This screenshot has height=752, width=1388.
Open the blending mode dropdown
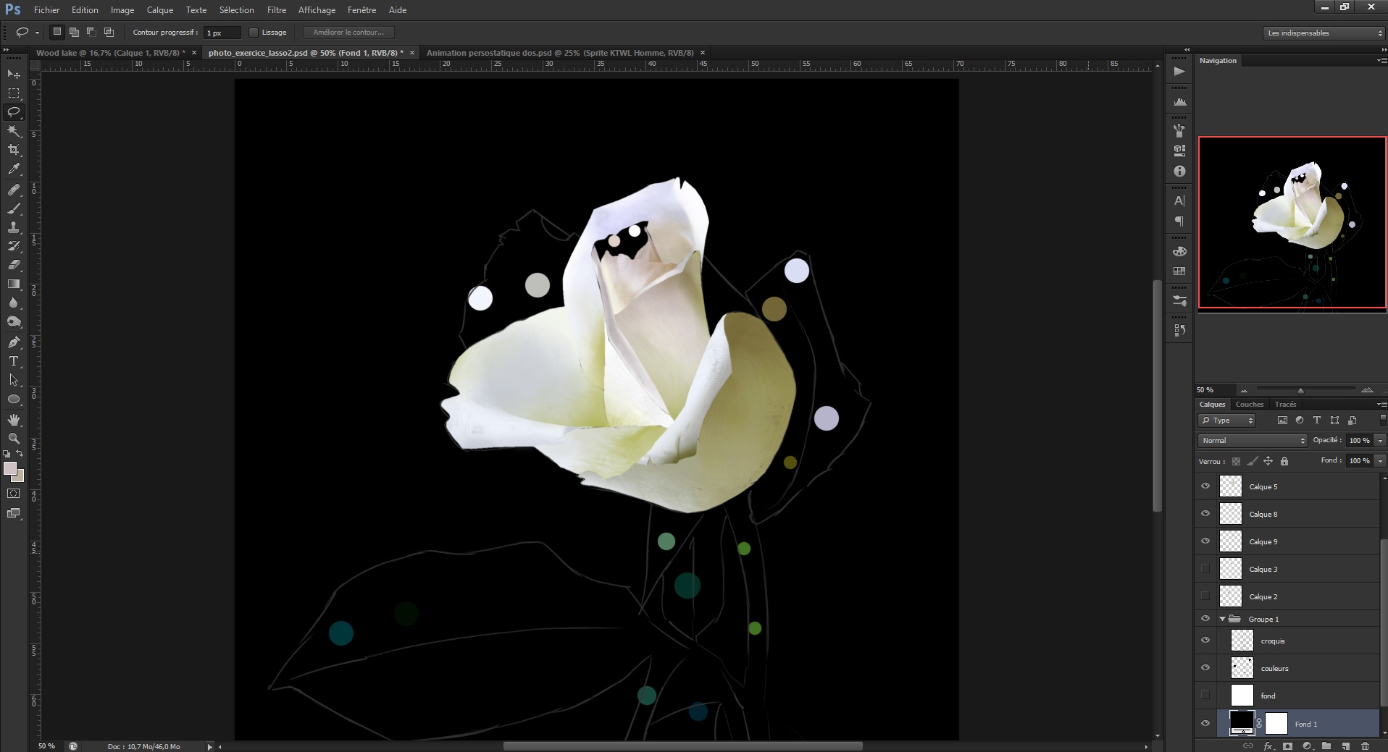(x=1251, y=440)
